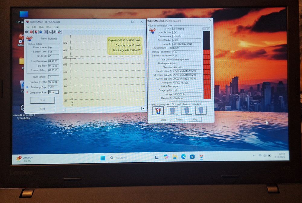The width and height of the screenshot is (302, 203).
Task: Click the Wi-Fi tray icon
Action: point(260,155)
